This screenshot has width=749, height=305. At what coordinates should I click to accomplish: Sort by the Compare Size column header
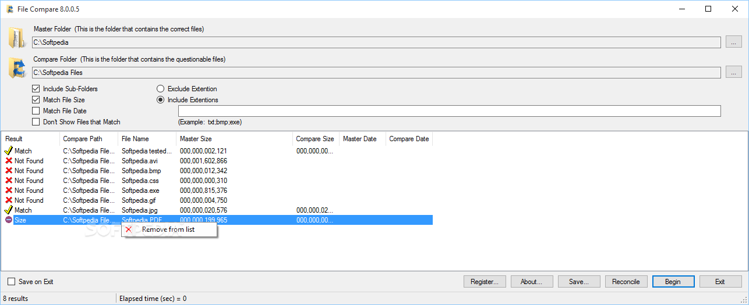click(316, 139)
